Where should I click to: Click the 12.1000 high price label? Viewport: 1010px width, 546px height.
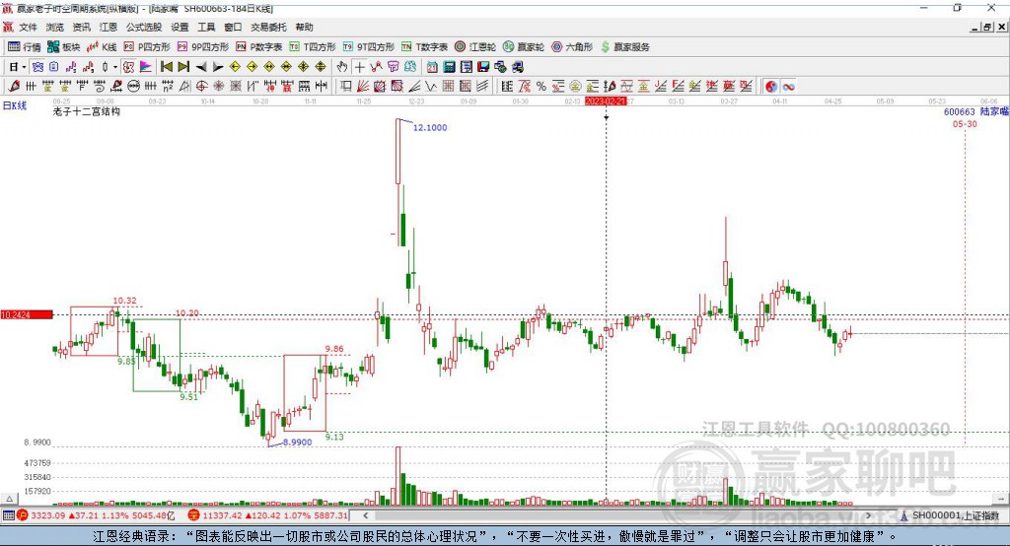(430, 127)
